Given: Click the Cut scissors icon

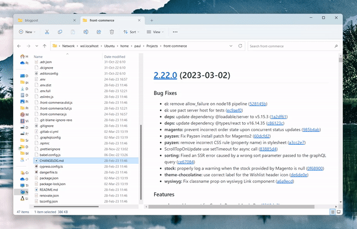Looking at the screenshot, I should point(47,32).
